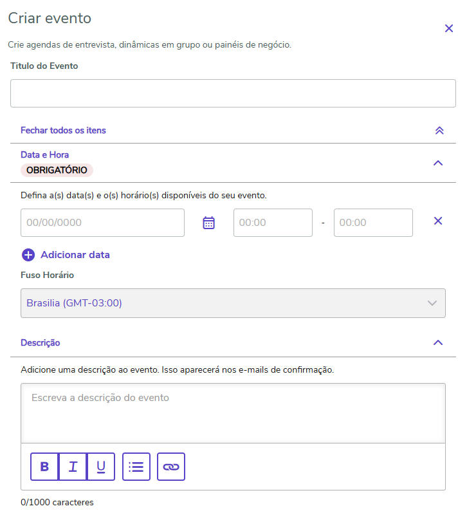Viewport: 476px width, 513px height.
Task: Focus the Título do Evento field
Action: click(233, 93)
